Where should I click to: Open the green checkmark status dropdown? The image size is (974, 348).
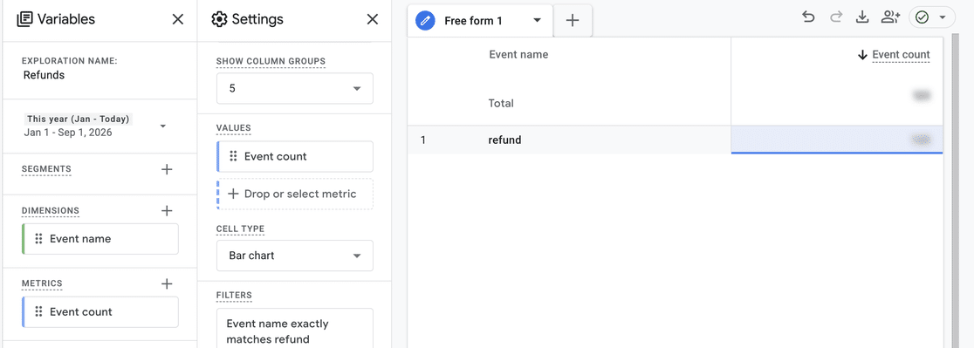tap(932, 17)
